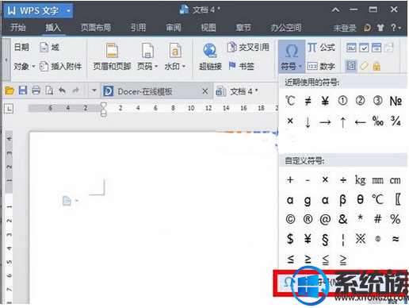The image size is (409, 308).
Task: Insert the © copyright symbol
Action: (x=290, y=219)
